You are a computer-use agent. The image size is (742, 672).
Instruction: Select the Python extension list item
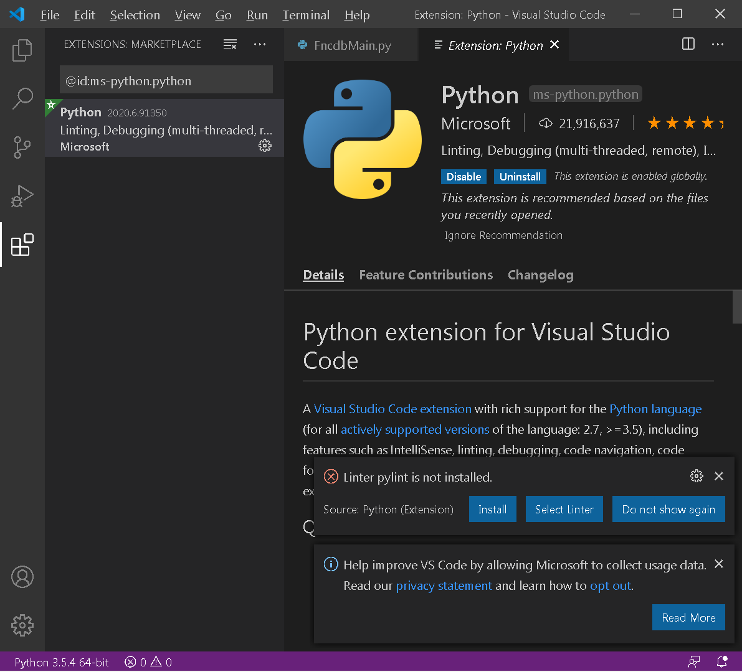(164, 128)
